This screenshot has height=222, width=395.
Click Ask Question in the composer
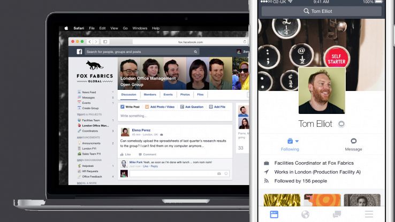coord(192,107)
